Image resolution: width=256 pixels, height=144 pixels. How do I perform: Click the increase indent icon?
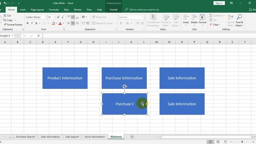[x=88, y=23]
